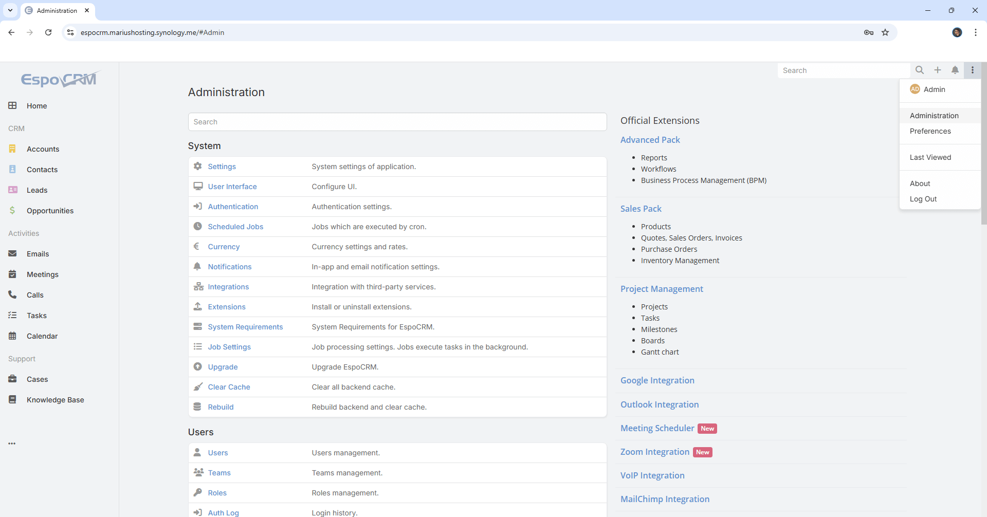The width and height of the screenshot is (987, 517).
Task: Open the Notifications settings link
Action: [230, 267]
